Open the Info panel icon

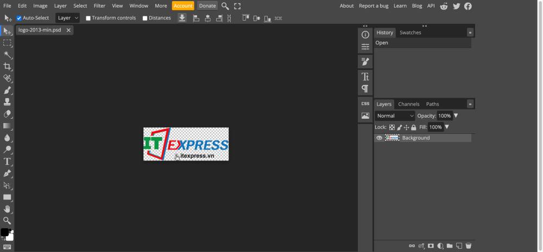click(365, 35)
